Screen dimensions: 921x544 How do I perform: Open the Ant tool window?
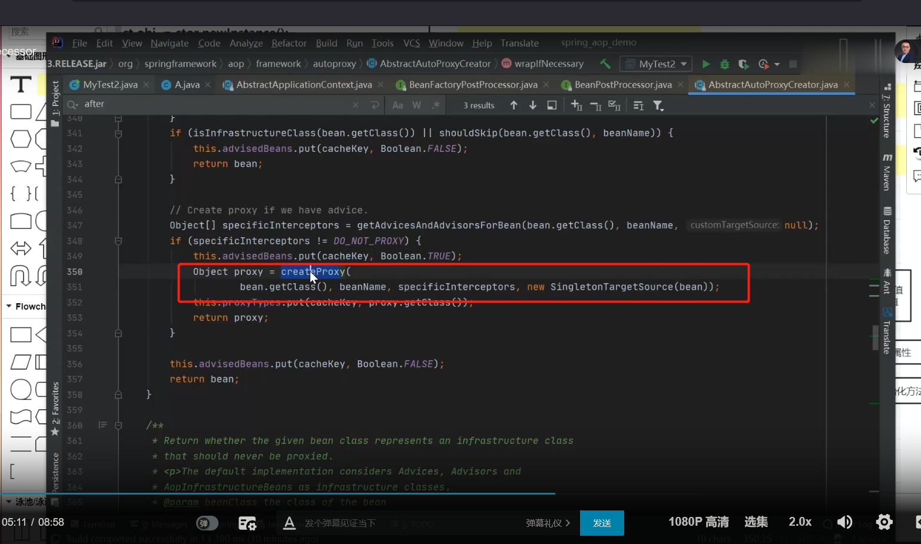coord(887,281)
